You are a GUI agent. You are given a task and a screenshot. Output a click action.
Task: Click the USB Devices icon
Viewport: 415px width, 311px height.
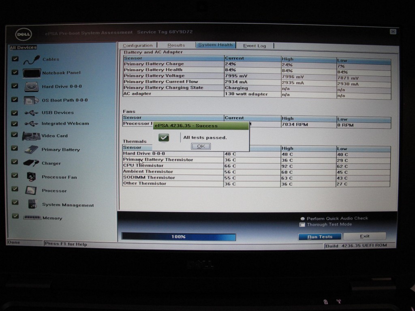click(x=31, y=113)
